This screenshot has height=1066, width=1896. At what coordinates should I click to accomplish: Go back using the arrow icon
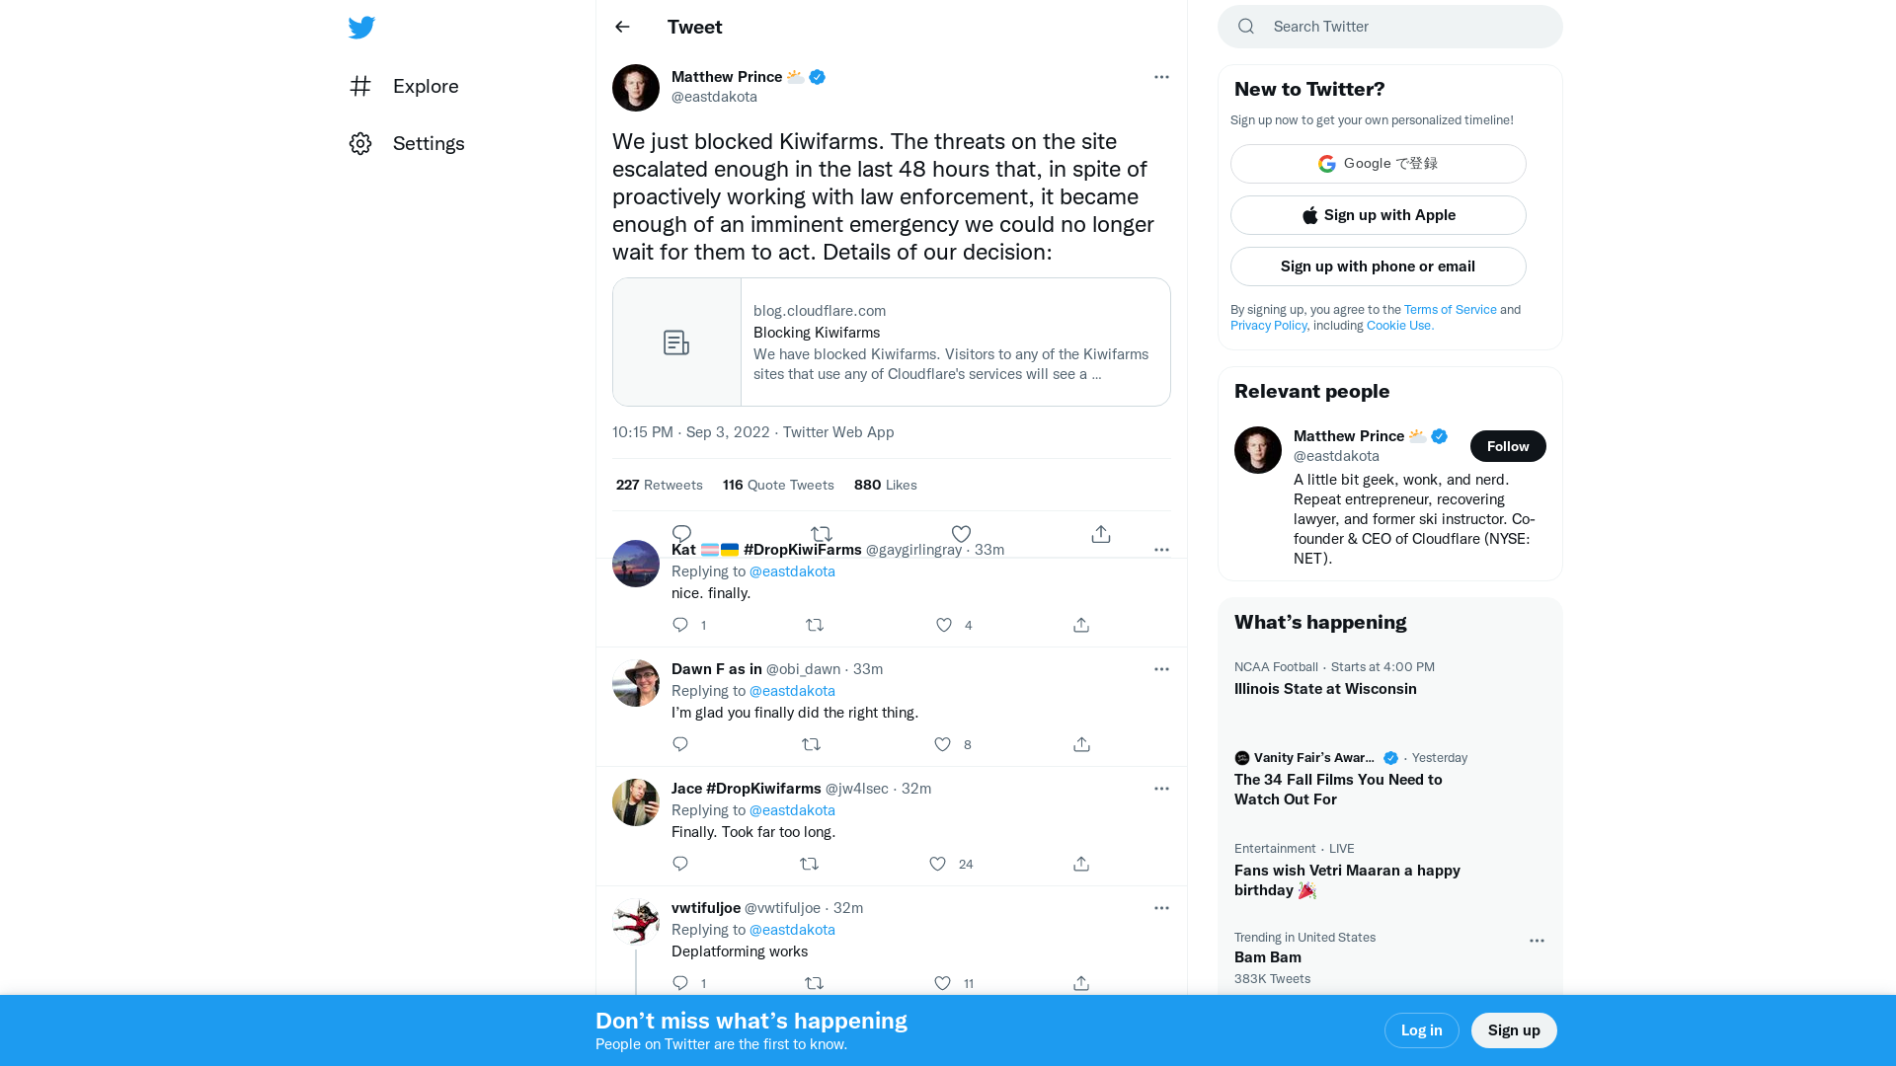click(621, 27)
